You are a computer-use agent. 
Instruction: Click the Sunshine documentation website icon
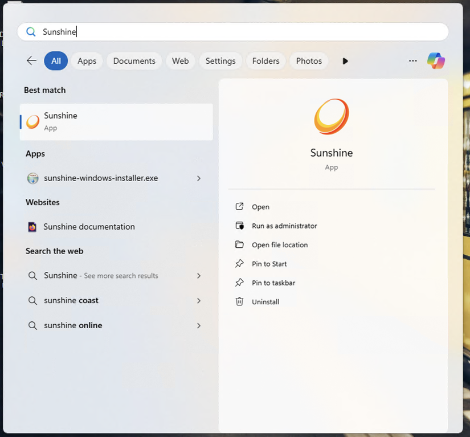click(x=32, y=227)
